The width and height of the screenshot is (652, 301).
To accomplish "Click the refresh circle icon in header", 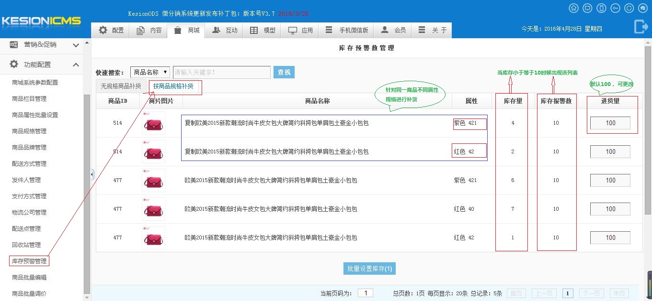I will [629, 8].
